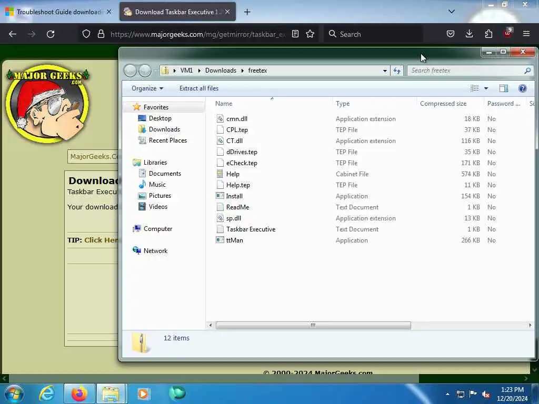Switch to Troubleshoot Guide download tab

click(x=58, y=12)
